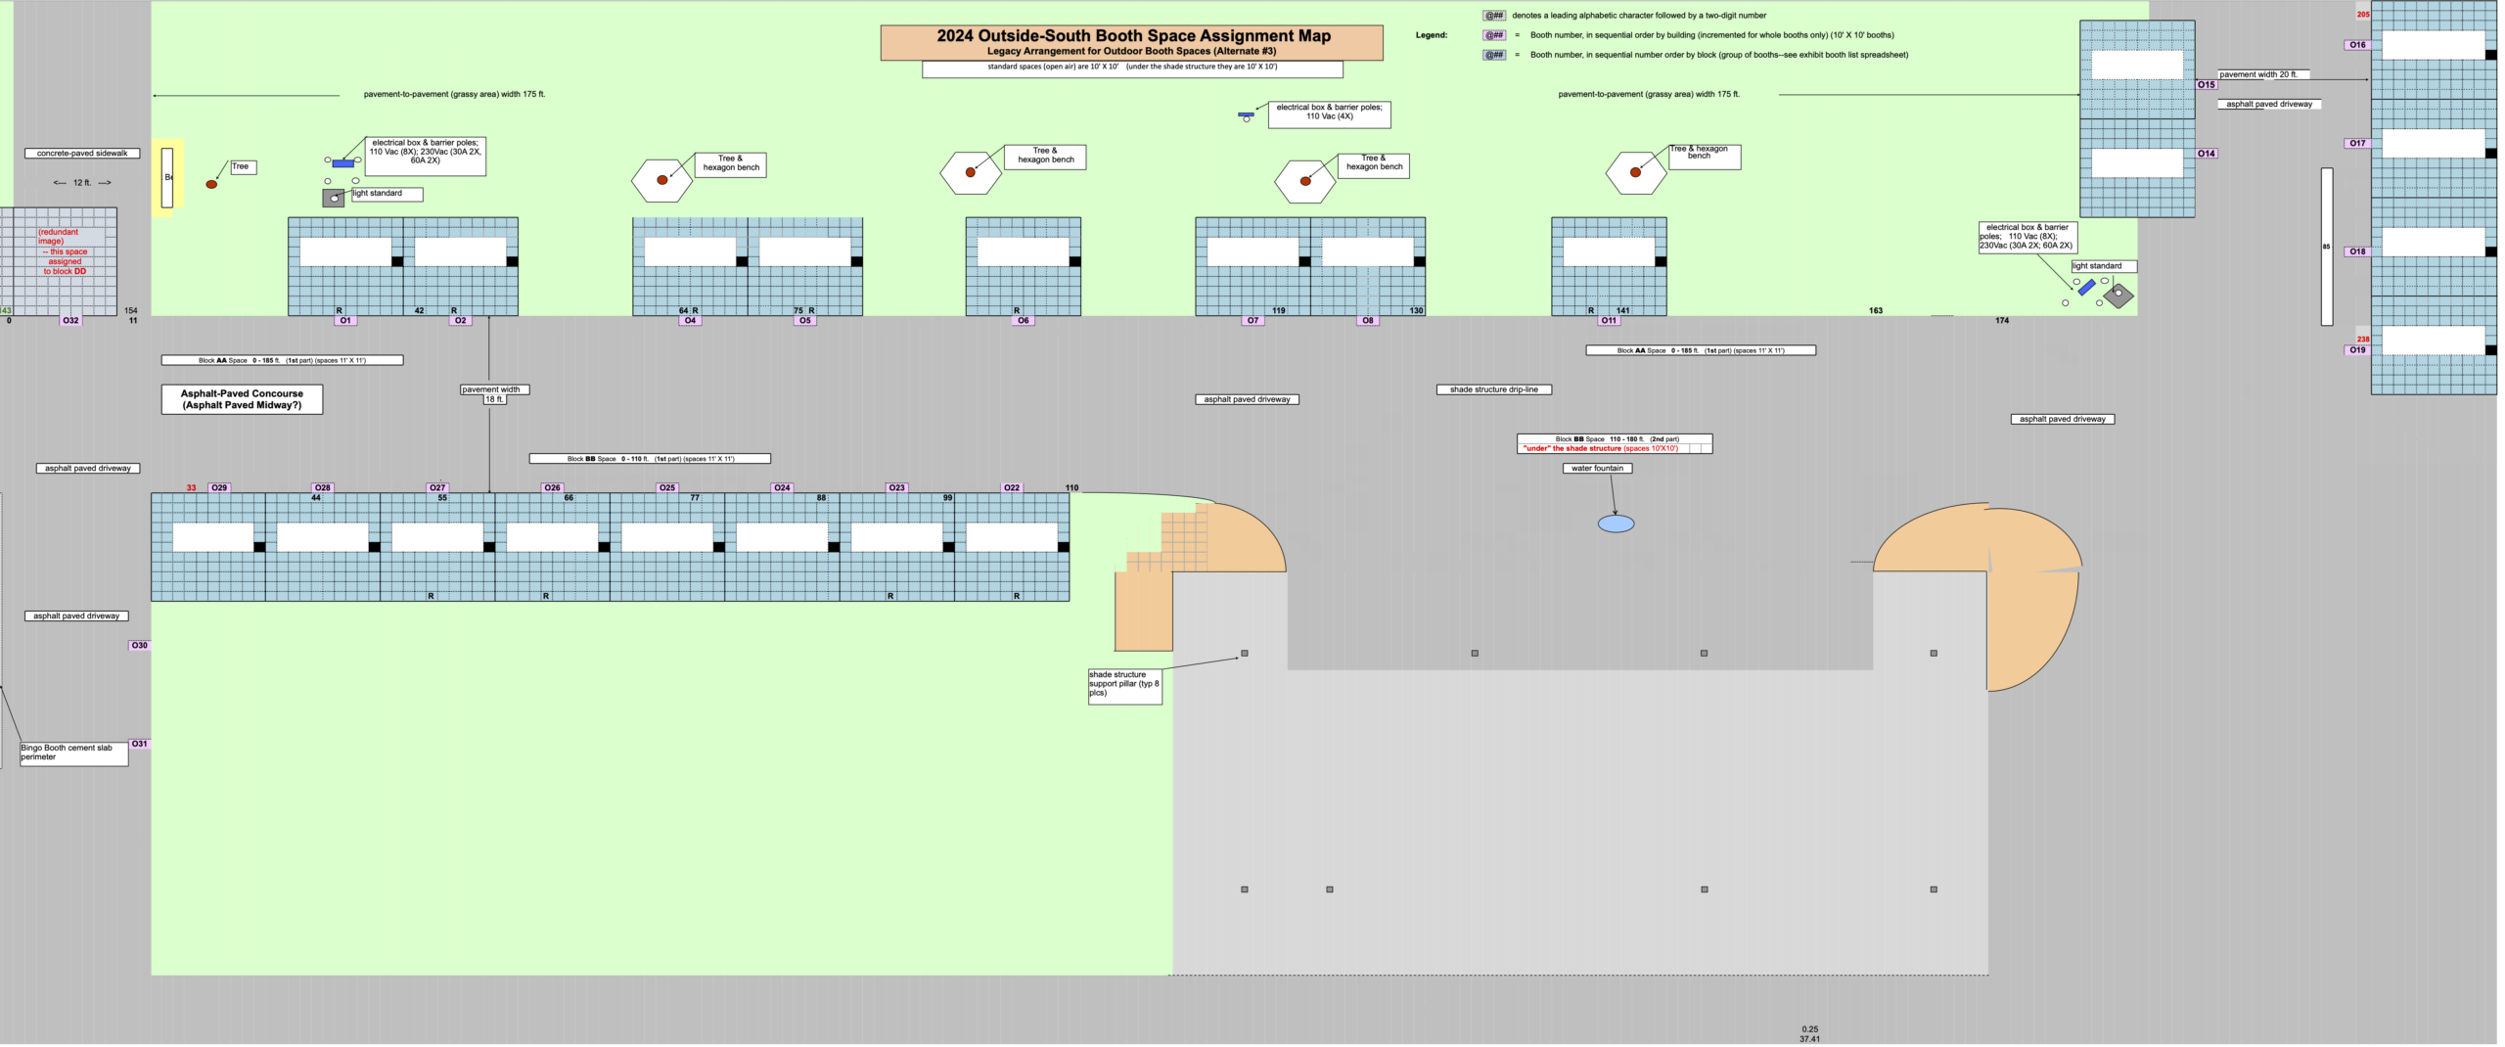Click the Tree callout label
Screen dimensions: 2505x1047
coord(243,167)
